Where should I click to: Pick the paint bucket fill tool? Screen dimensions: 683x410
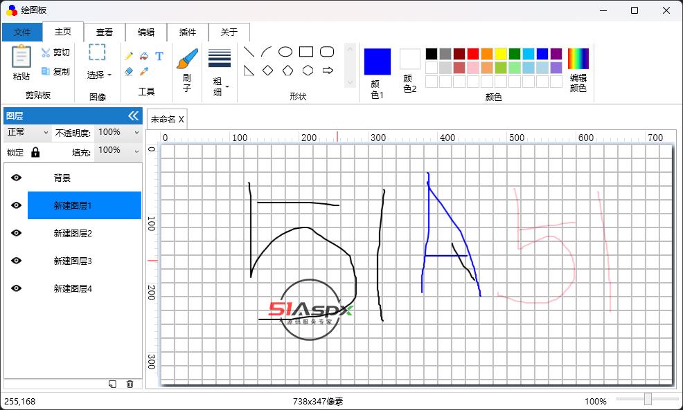point(144,56)
